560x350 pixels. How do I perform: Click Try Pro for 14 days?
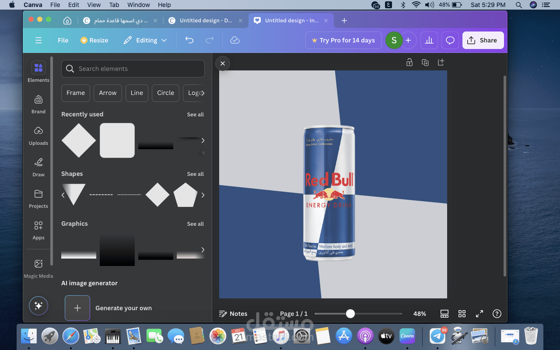tap(343, 40)
